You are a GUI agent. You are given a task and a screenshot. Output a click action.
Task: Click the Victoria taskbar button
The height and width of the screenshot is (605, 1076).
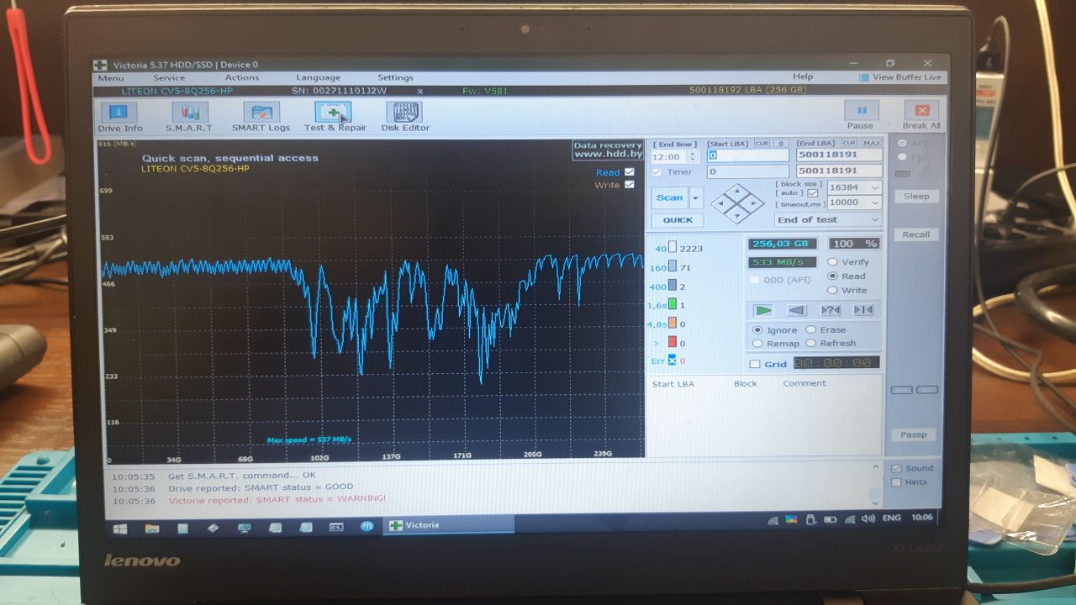(x=449, y=525)
